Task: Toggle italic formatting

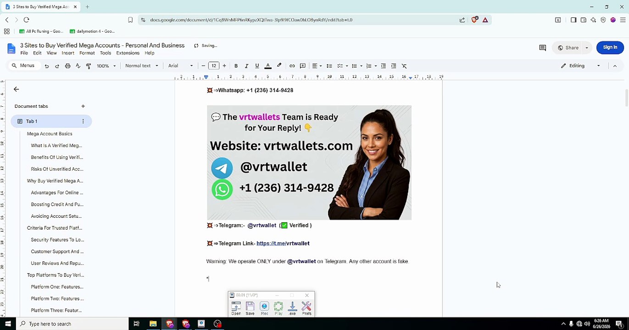Action: pos(246,66)
